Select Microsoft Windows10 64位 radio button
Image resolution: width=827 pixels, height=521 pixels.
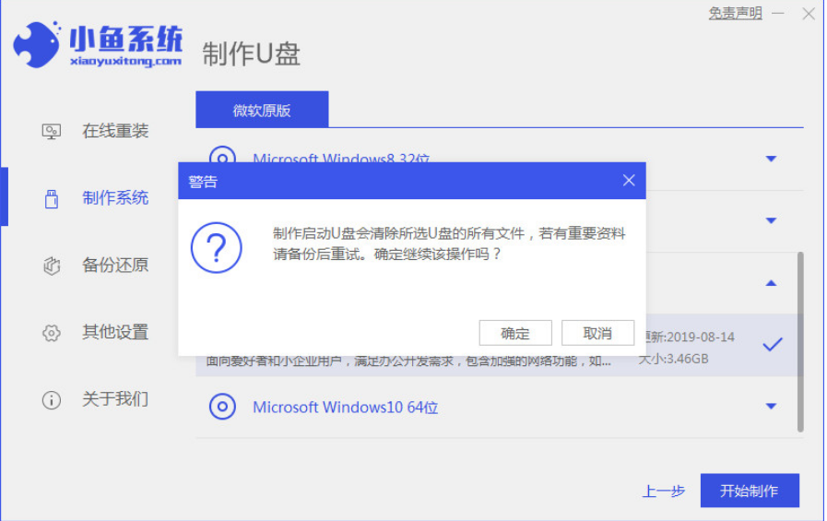[x=222, y=407]
